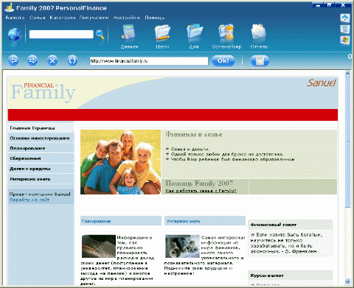354x288 pixels.
Task: Stop page loading with the X button
Action: pyautogui.click(x=52, y=60)
